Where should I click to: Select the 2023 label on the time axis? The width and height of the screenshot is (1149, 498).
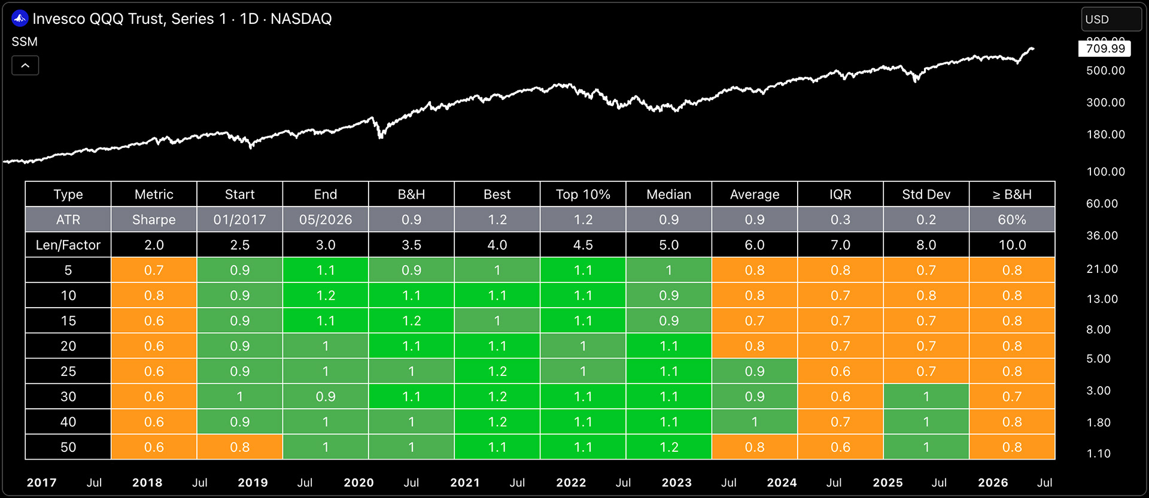677,482
